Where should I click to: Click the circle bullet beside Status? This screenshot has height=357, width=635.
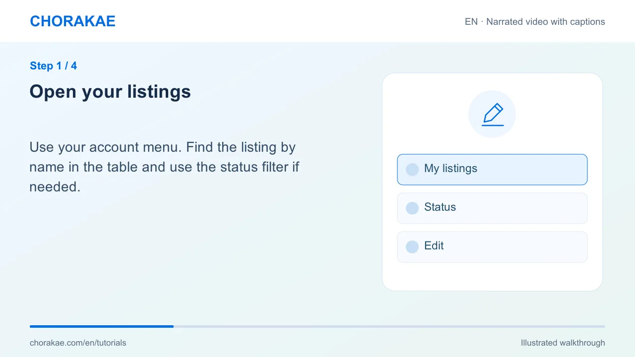pyautogui.click(x=412, y=208)
